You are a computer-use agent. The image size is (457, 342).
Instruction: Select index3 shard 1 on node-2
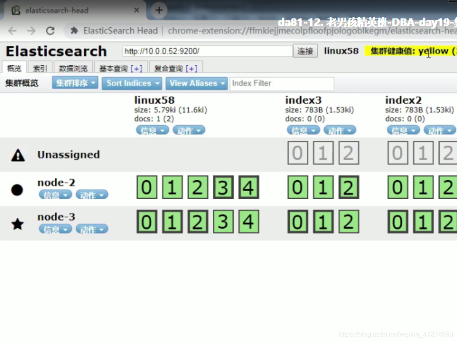(x=323, y=187)
